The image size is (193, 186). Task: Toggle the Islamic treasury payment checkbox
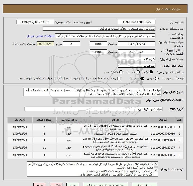click(x=119, y=78)
